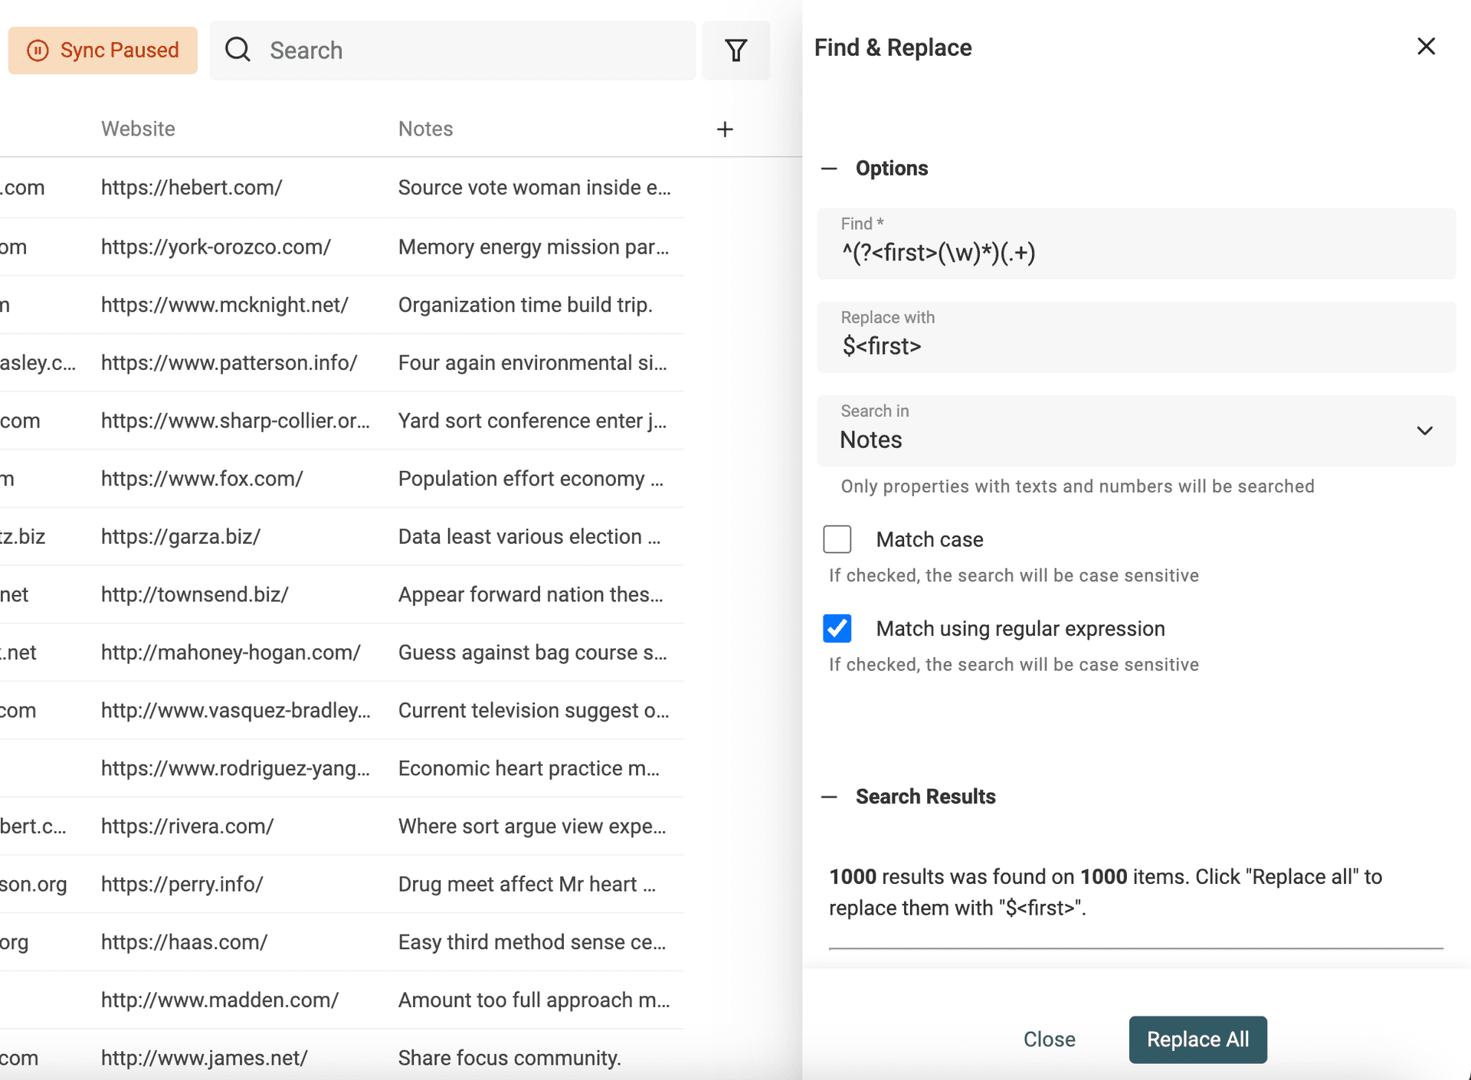Collapse the Options section
The height and width of the screenshot is (1080, 1471).
(829, 169)
